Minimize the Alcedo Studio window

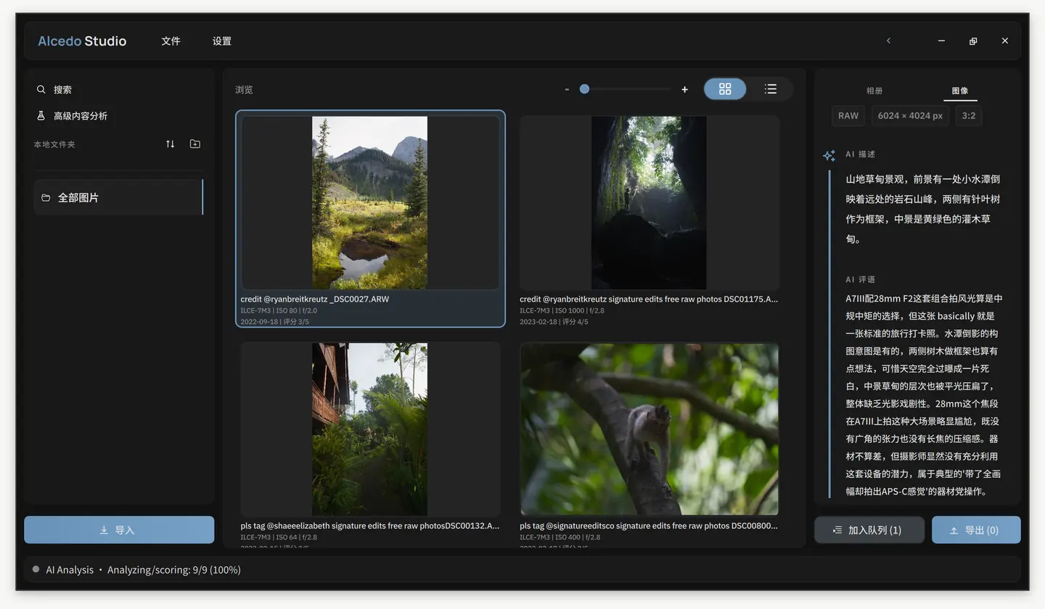click(941, 41)
